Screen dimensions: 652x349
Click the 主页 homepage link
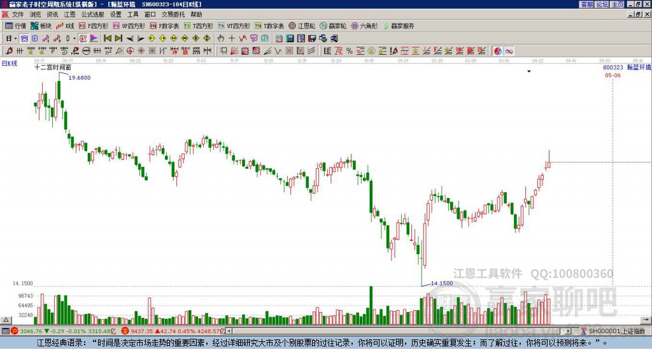618,4
